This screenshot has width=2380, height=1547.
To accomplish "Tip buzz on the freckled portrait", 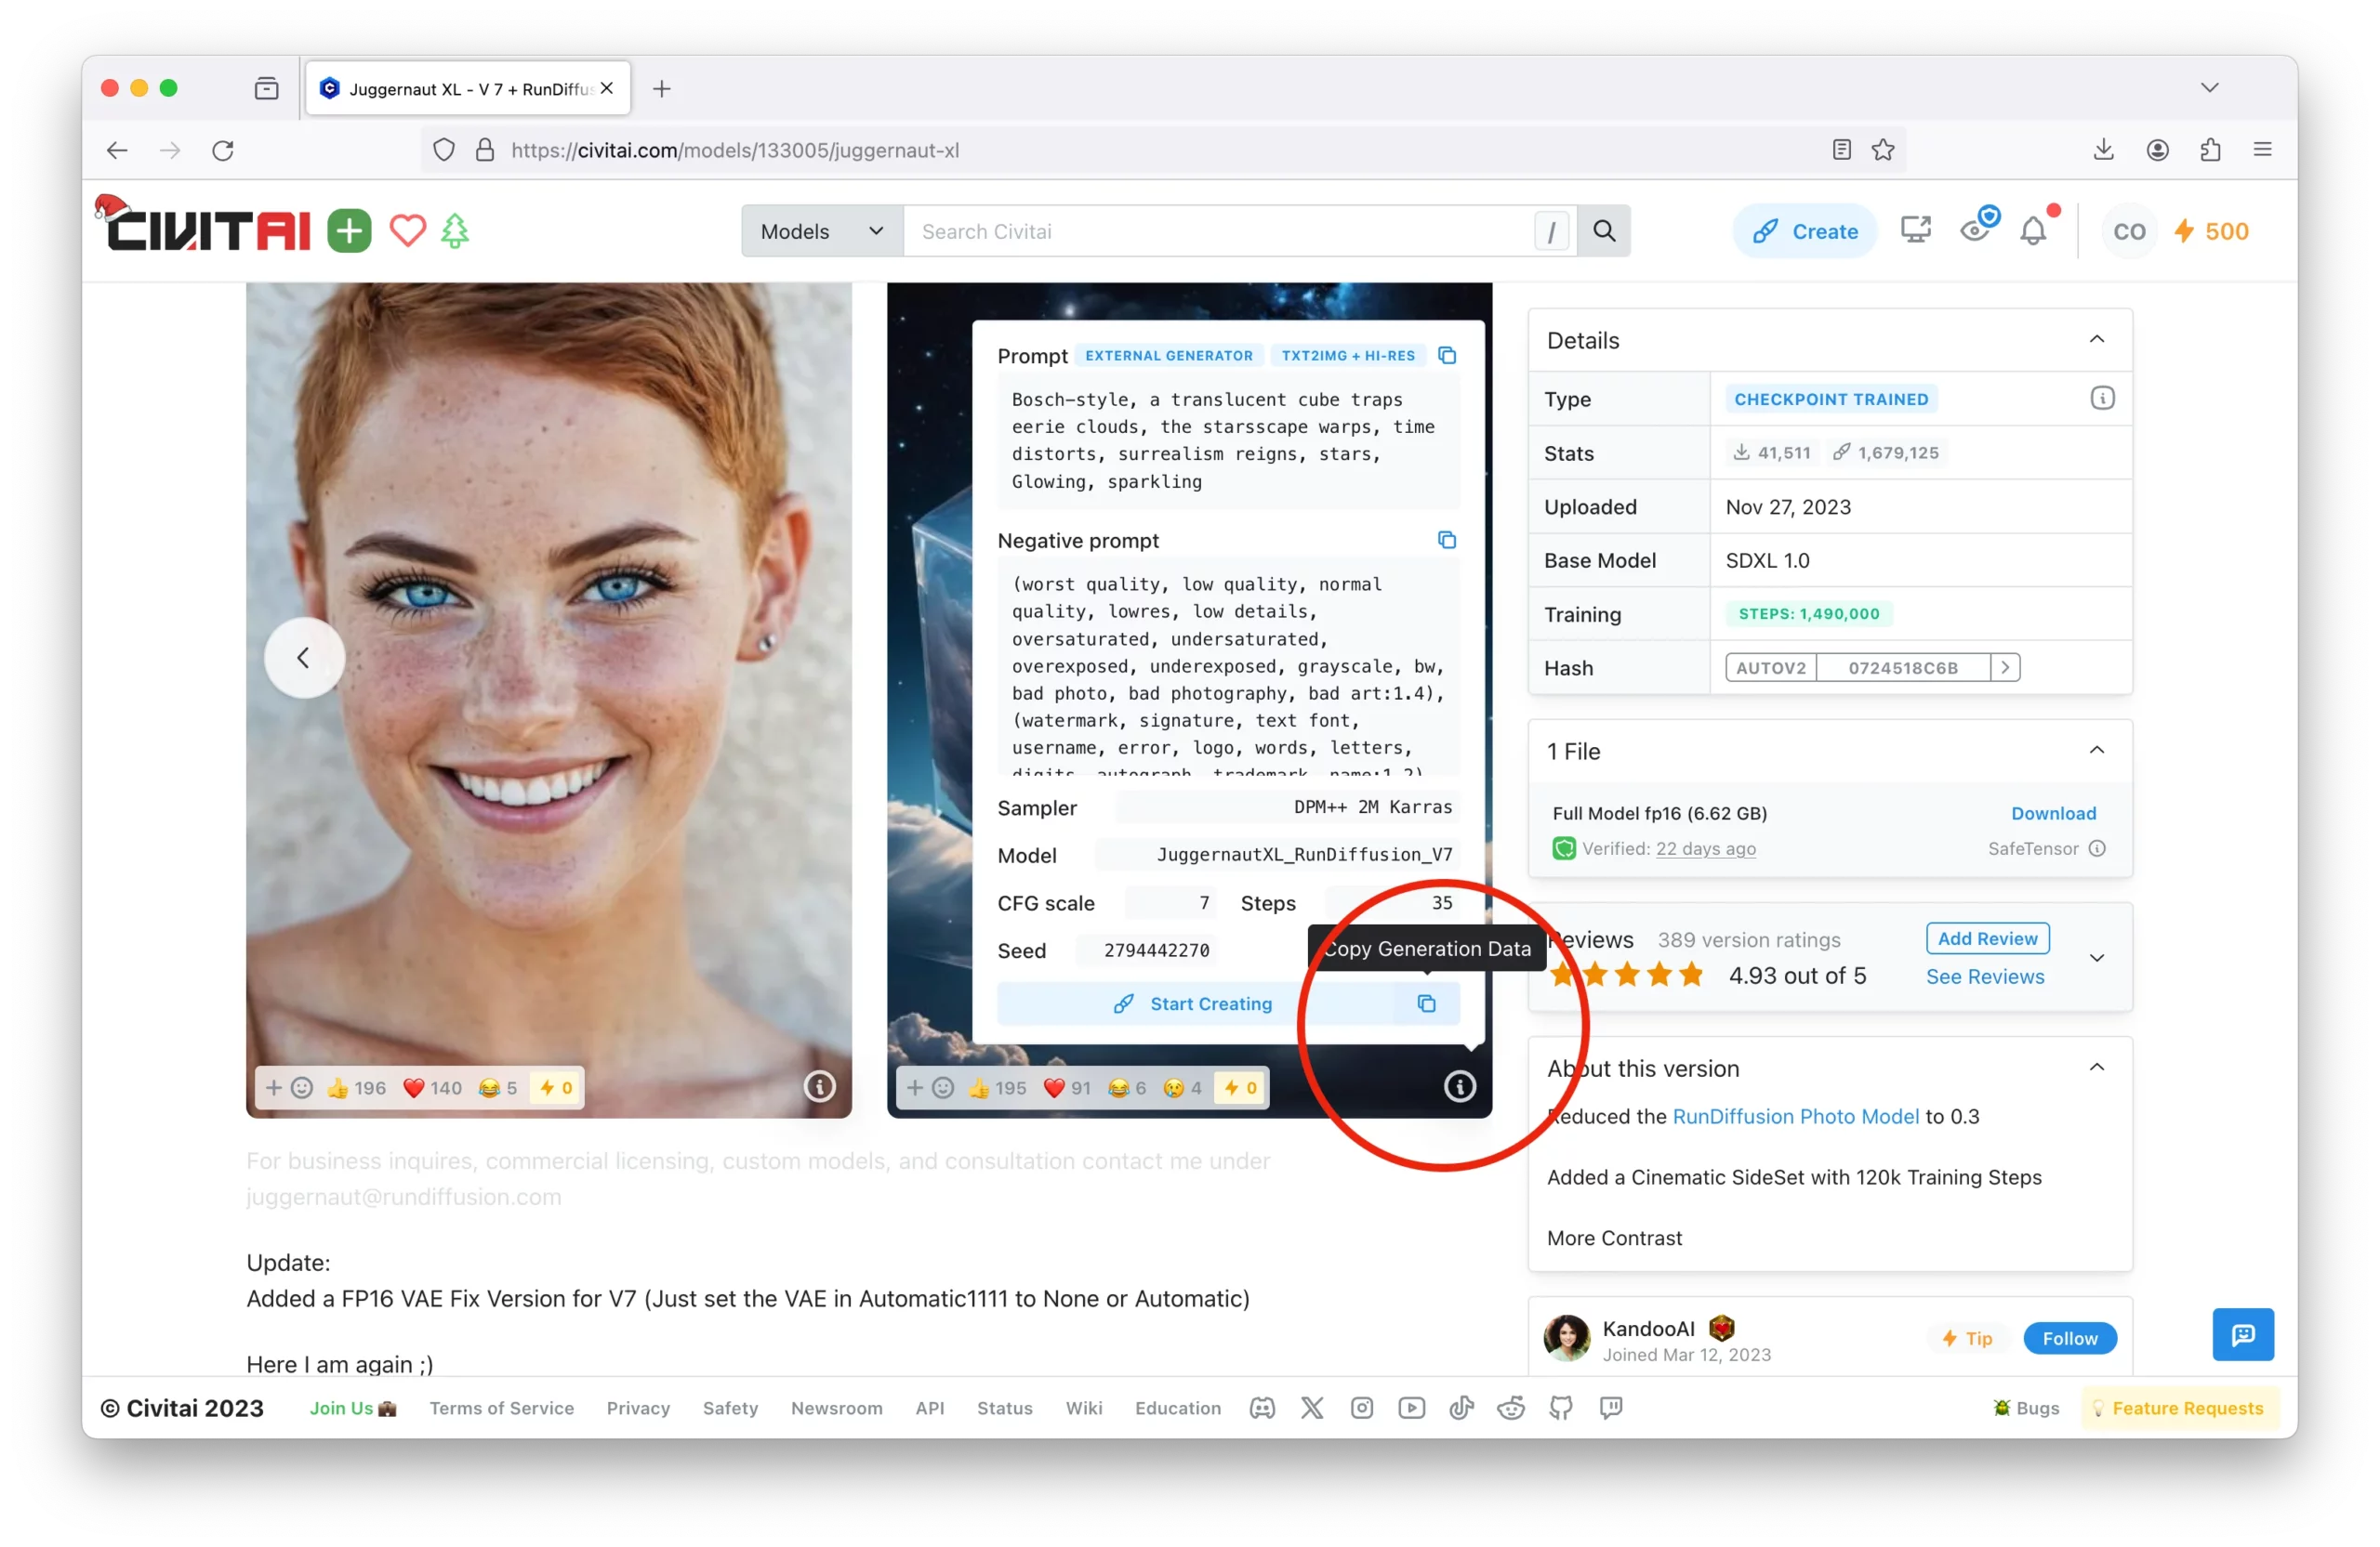I will (x=555, y=1088).
